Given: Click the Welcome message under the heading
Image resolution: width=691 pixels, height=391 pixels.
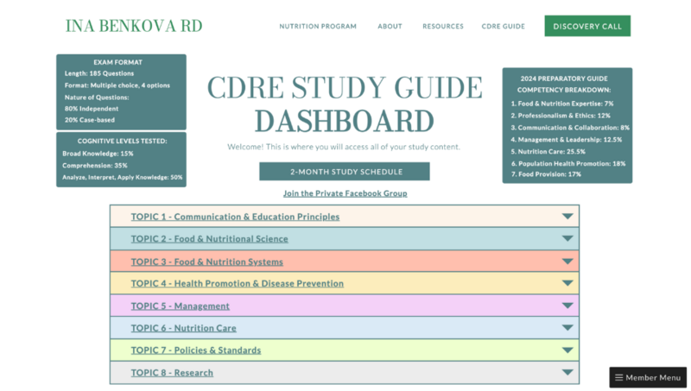Looking at the screenshot, I should point(344,147).
